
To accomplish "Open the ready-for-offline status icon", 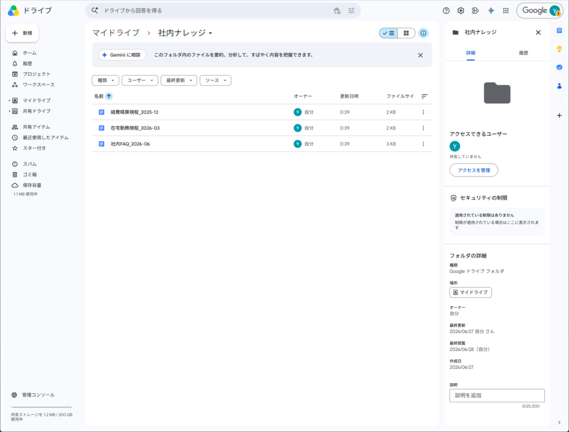I will tap(476, 11).
